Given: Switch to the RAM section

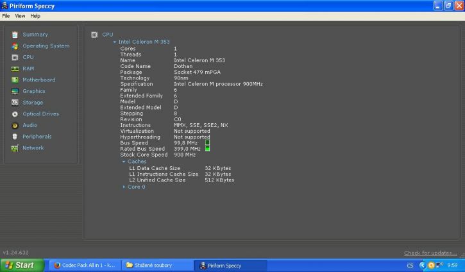Looking at the screenshot, I should 28,69.
